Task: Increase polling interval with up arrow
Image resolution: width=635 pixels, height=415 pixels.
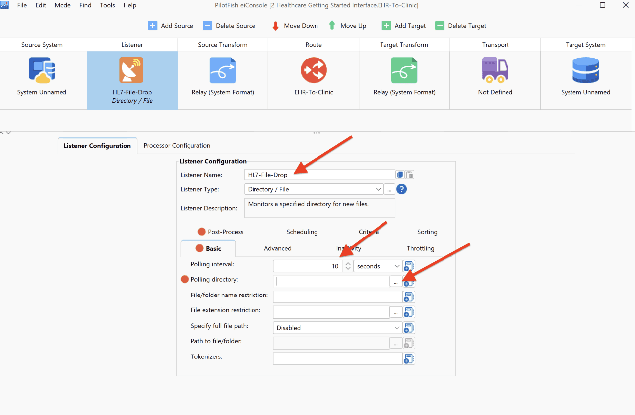Action: [x=348, y=263]
